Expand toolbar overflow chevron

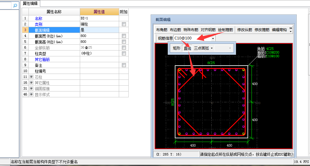(x=291, y=30)
